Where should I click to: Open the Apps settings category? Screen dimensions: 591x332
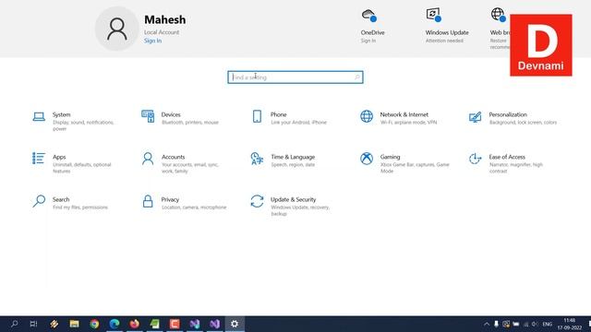(x=72, y=163)
